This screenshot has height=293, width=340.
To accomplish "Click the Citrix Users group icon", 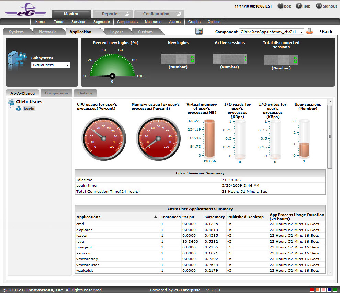I will (x=11, y=102).
